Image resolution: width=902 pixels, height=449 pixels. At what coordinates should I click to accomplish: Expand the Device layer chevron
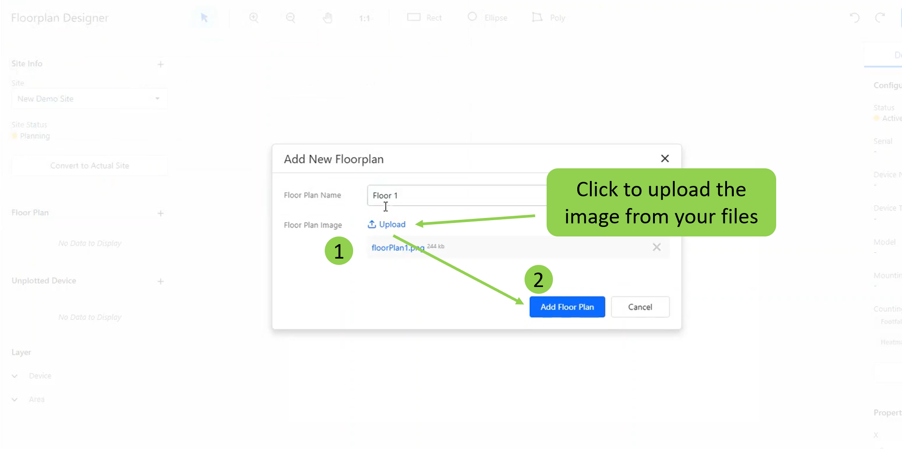15,376
